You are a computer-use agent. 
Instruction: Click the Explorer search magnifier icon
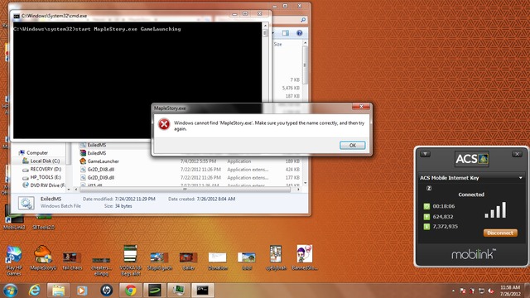(303, 20)
